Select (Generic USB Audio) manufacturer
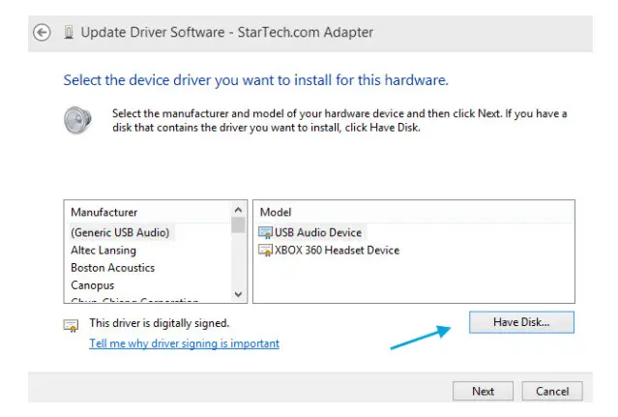This screenshot has height=417, width=618. 120,232
